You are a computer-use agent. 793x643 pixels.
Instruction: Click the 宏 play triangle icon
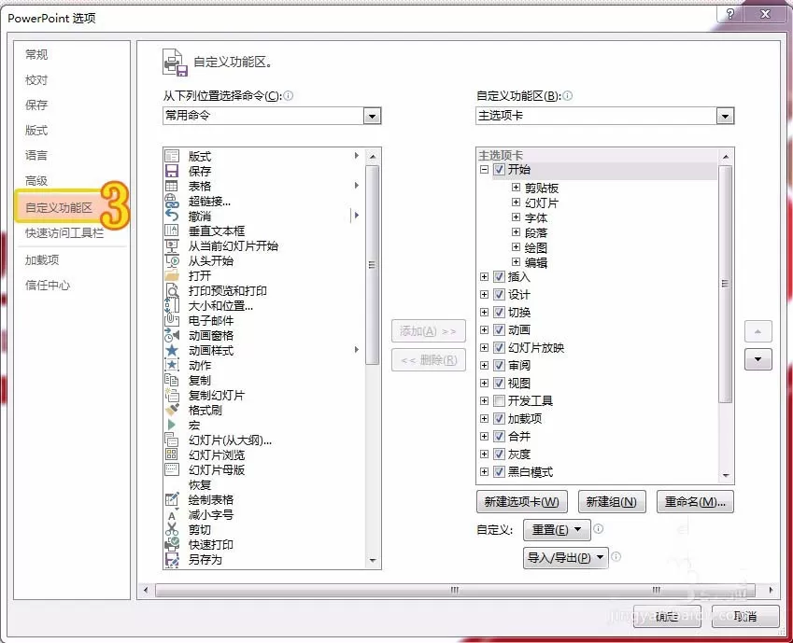[172, 425]
